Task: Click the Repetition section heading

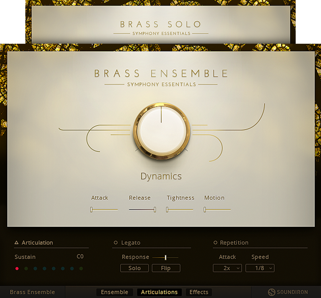Action: tap(234, 243)
